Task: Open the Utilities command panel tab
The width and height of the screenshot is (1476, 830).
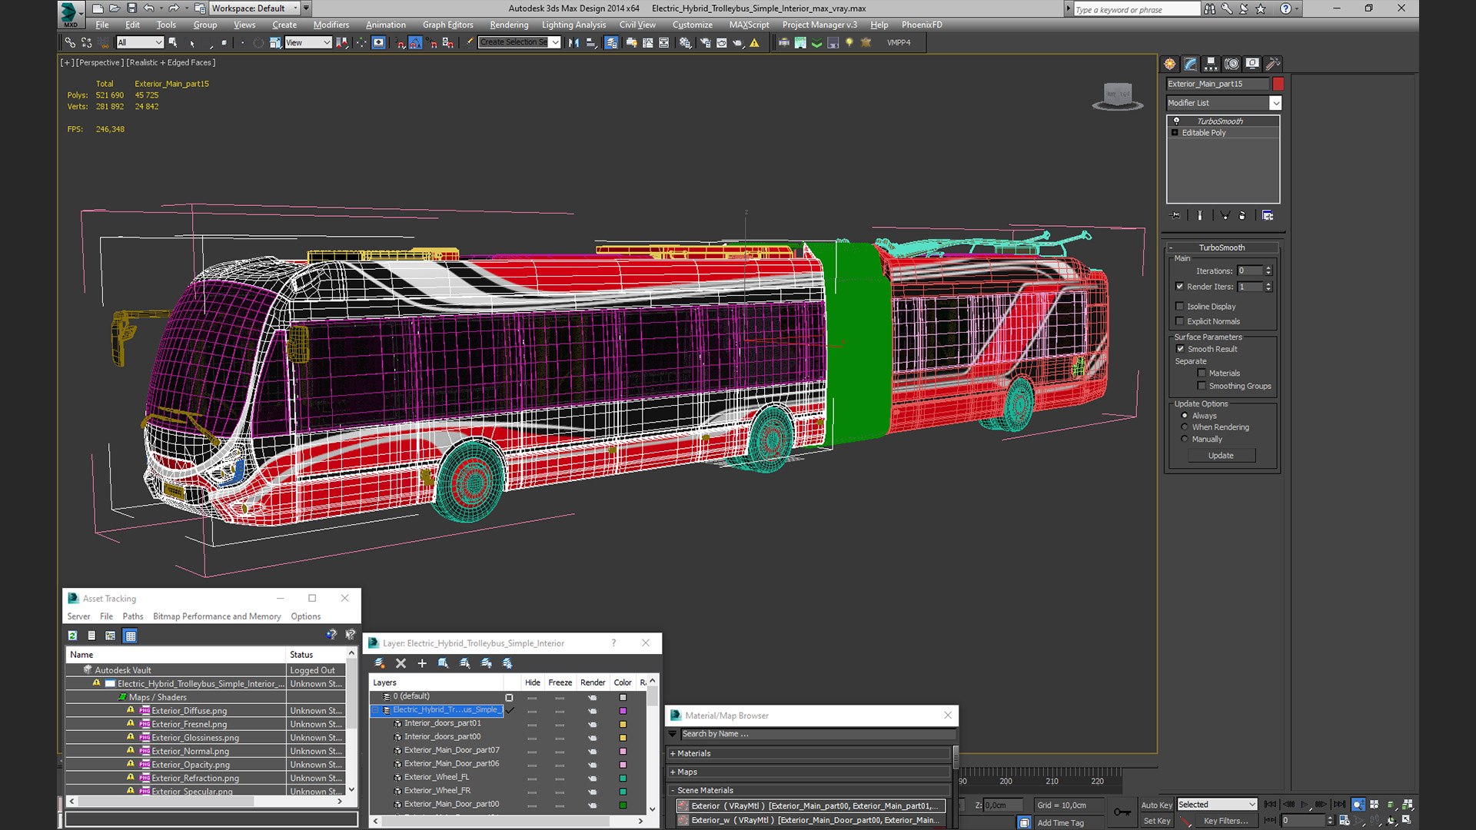Action: coord(1272,64)
